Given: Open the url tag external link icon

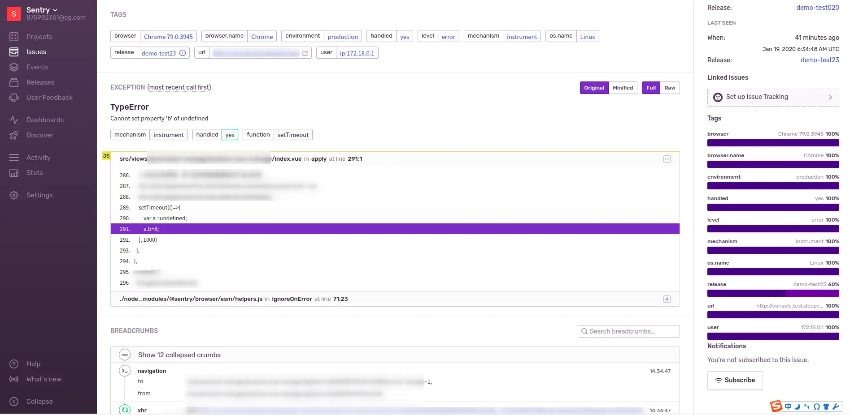Looking at the screenshot, I should coord(305,53).
